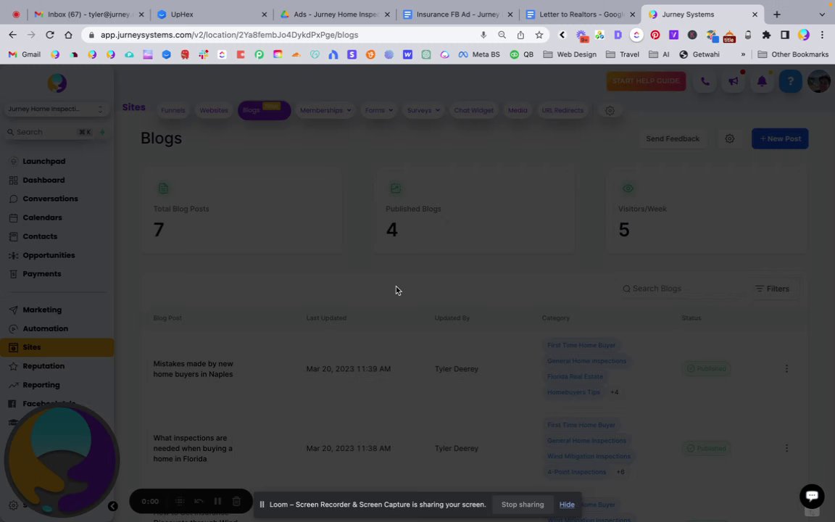
Task: Open Automation in the sidebar
Action: tap(45, 328)
